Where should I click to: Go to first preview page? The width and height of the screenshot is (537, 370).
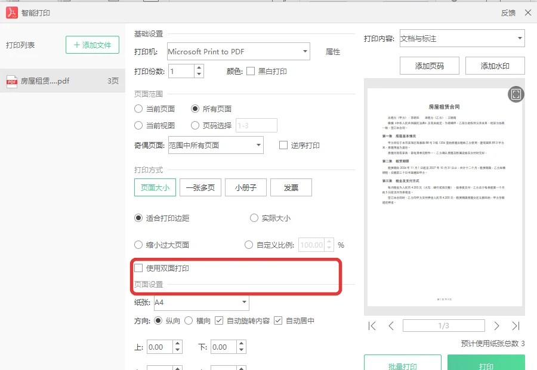point(372,326)
